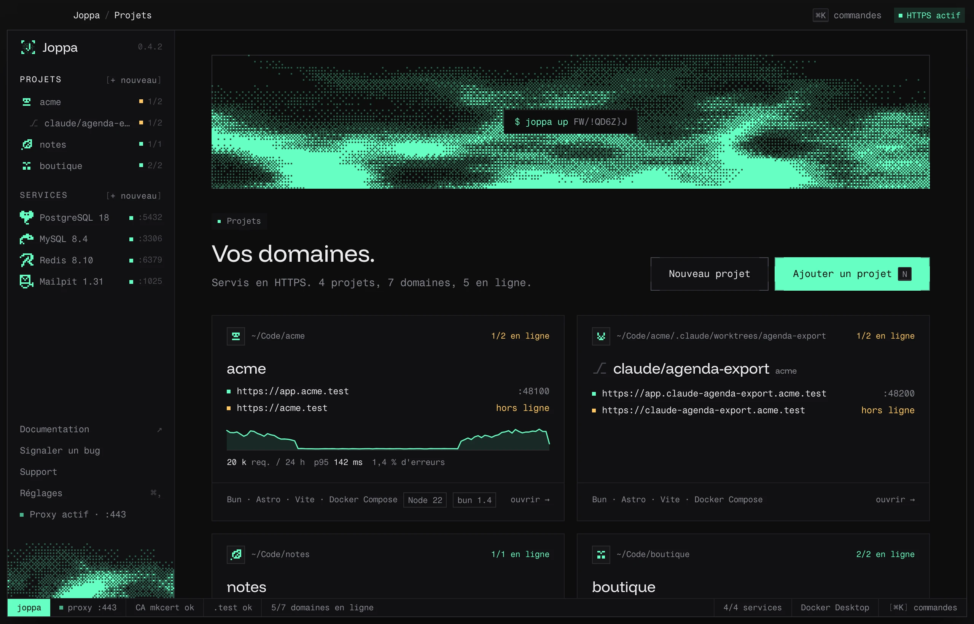Click the Mailpit 1.31 service icon
This screenshot has height=624, width=974.
[27, 282]
